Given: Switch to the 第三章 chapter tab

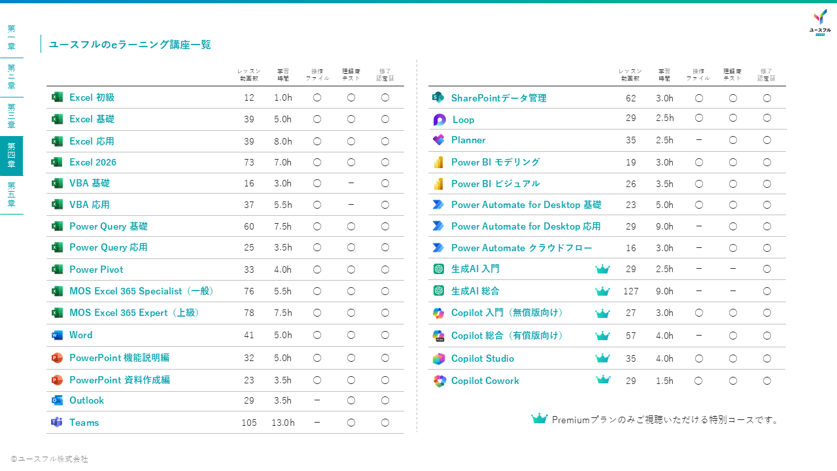Looking at the screenshot, I should click(11, 116).
